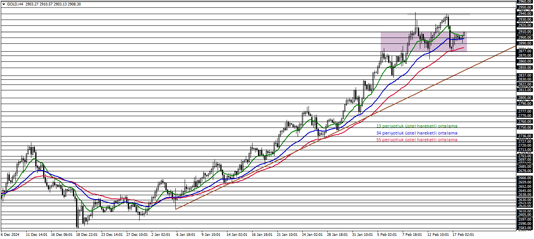This screenshot has width=534, height=239.
Task: Click the 2930.00 price level label
Action: pyautogui.click(x=525, y=19)
